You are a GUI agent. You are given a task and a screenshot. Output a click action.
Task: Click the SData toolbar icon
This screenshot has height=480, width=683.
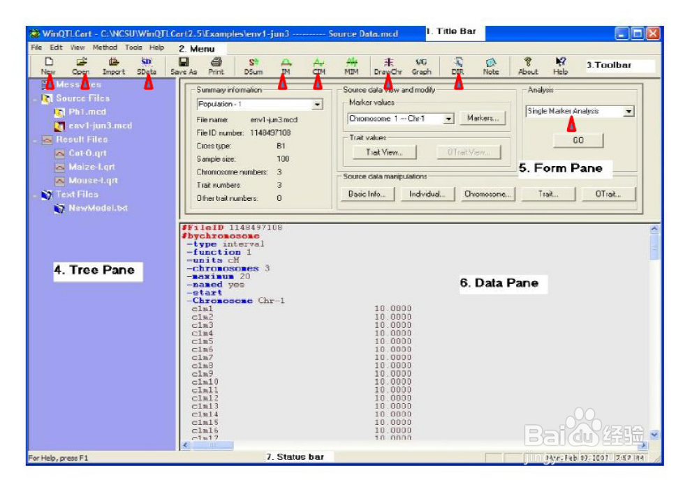click(147, 66)
